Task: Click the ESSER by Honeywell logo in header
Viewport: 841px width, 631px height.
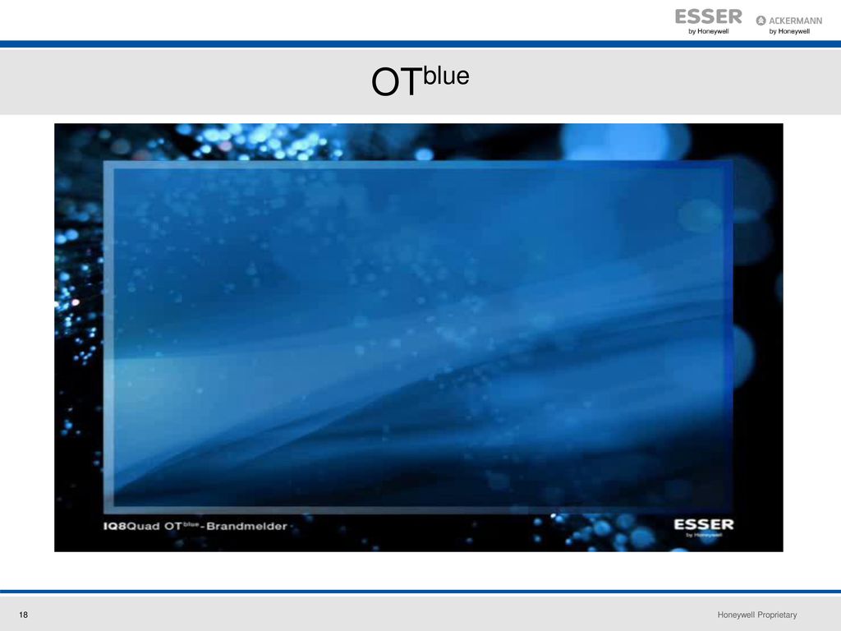Action: coord(708,22)
